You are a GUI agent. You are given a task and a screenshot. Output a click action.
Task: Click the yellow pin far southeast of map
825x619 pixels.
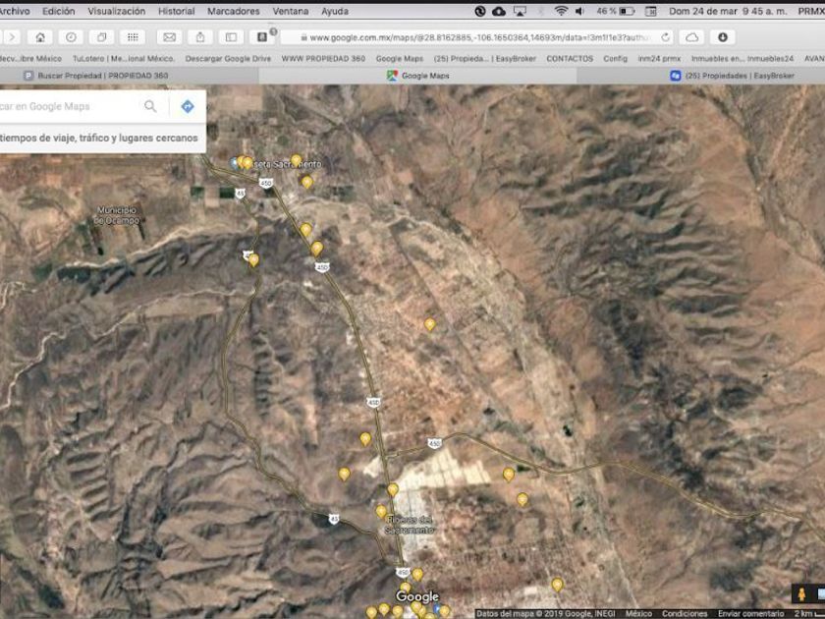click(x=557, y=585)
